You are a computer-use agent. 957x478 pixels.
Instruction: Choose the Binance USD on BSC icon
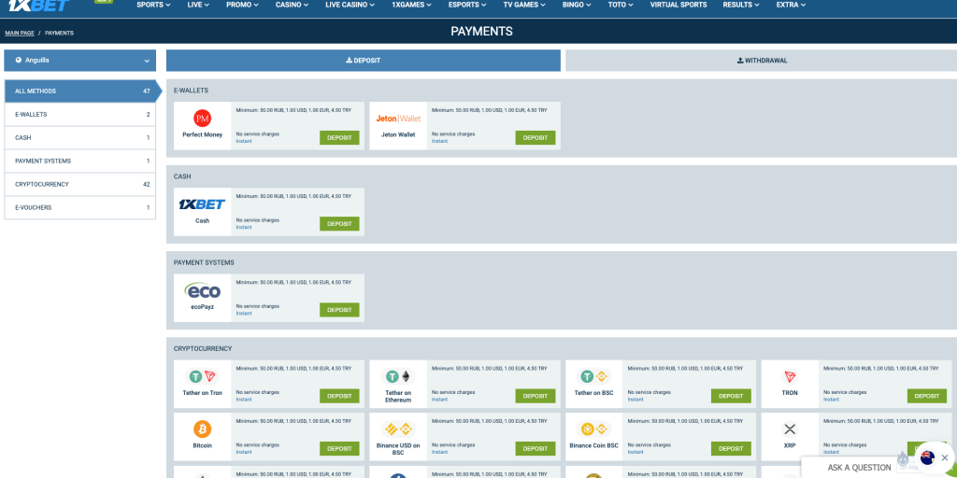tap(398, 429)
